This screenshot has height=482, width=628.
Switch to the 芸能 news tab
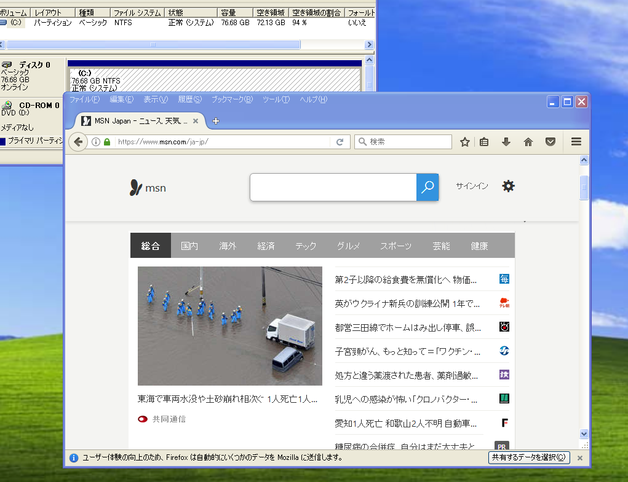[442, 246]
